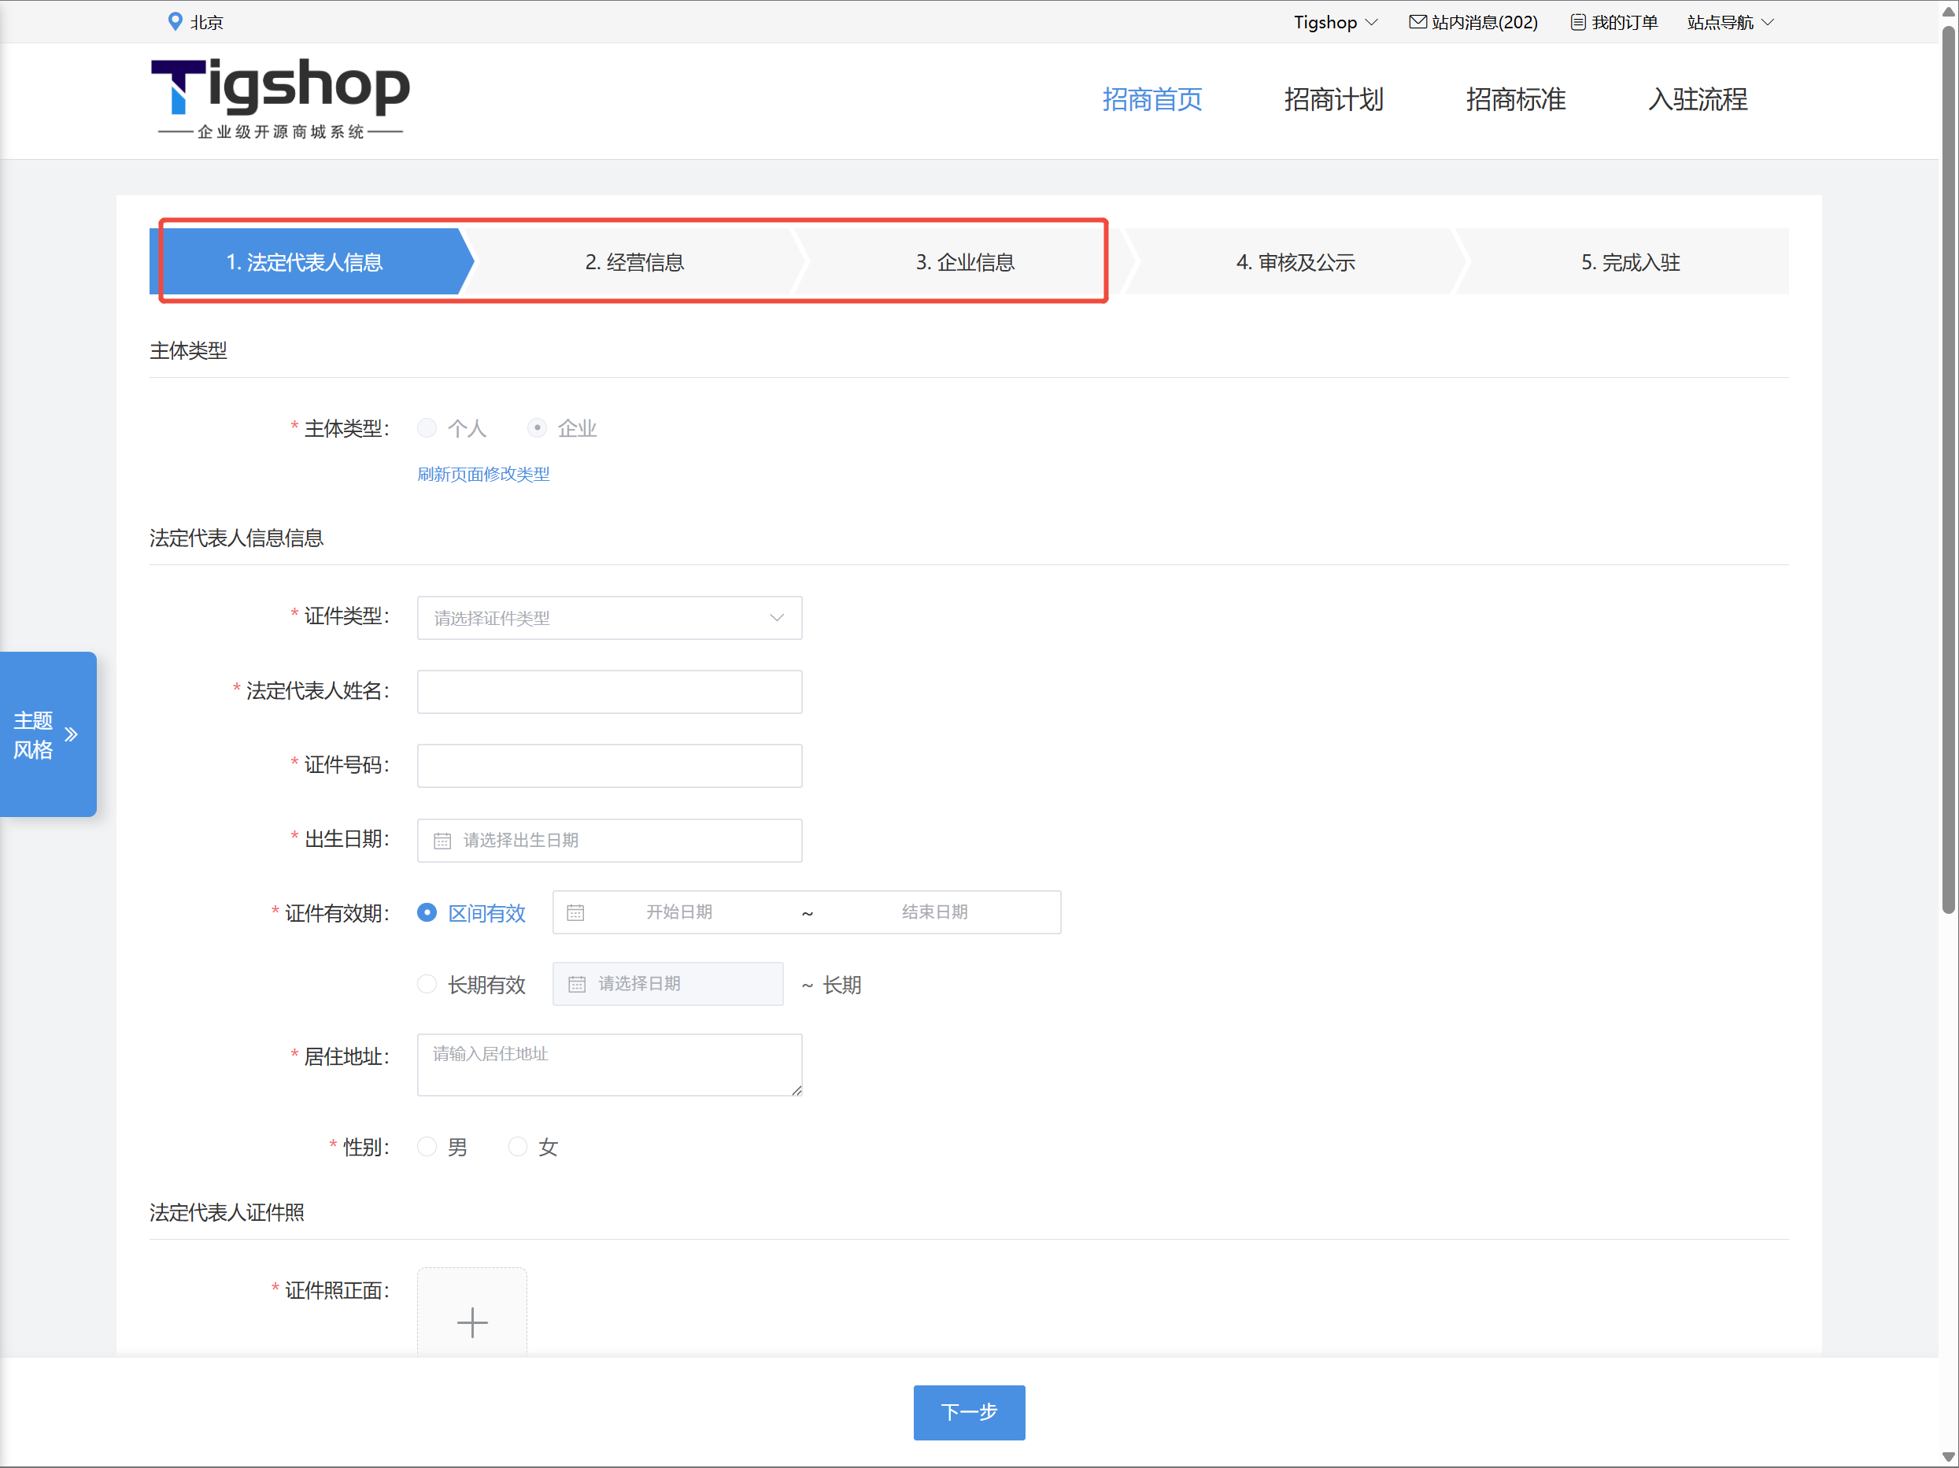Click the Tigshop logo
The width and height of the screenshot is (1959, 1468).
pos(280,98)
